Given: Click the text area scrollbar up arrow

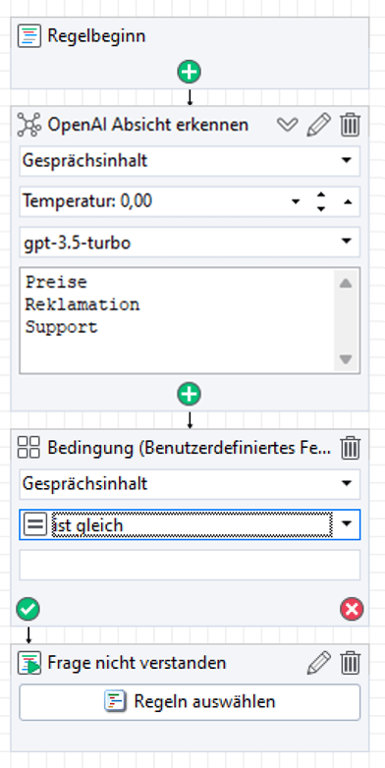Looking at the screenshot, I should (346, 283).
